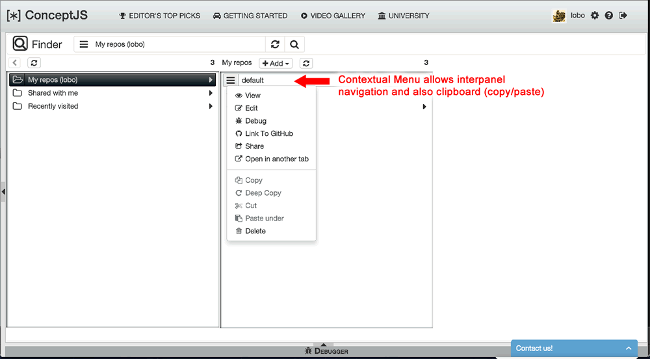Select Shared with me folder
Screen dimensions: 650x359
coord(112,93)
